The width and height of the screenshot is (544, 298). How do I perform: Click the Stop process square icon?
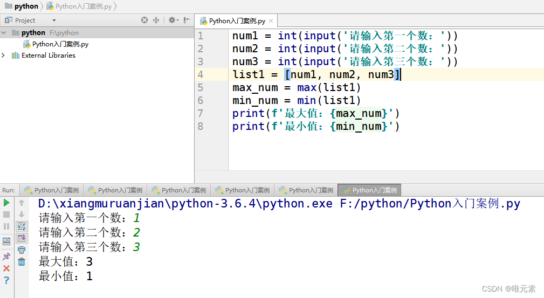point(6,214)
